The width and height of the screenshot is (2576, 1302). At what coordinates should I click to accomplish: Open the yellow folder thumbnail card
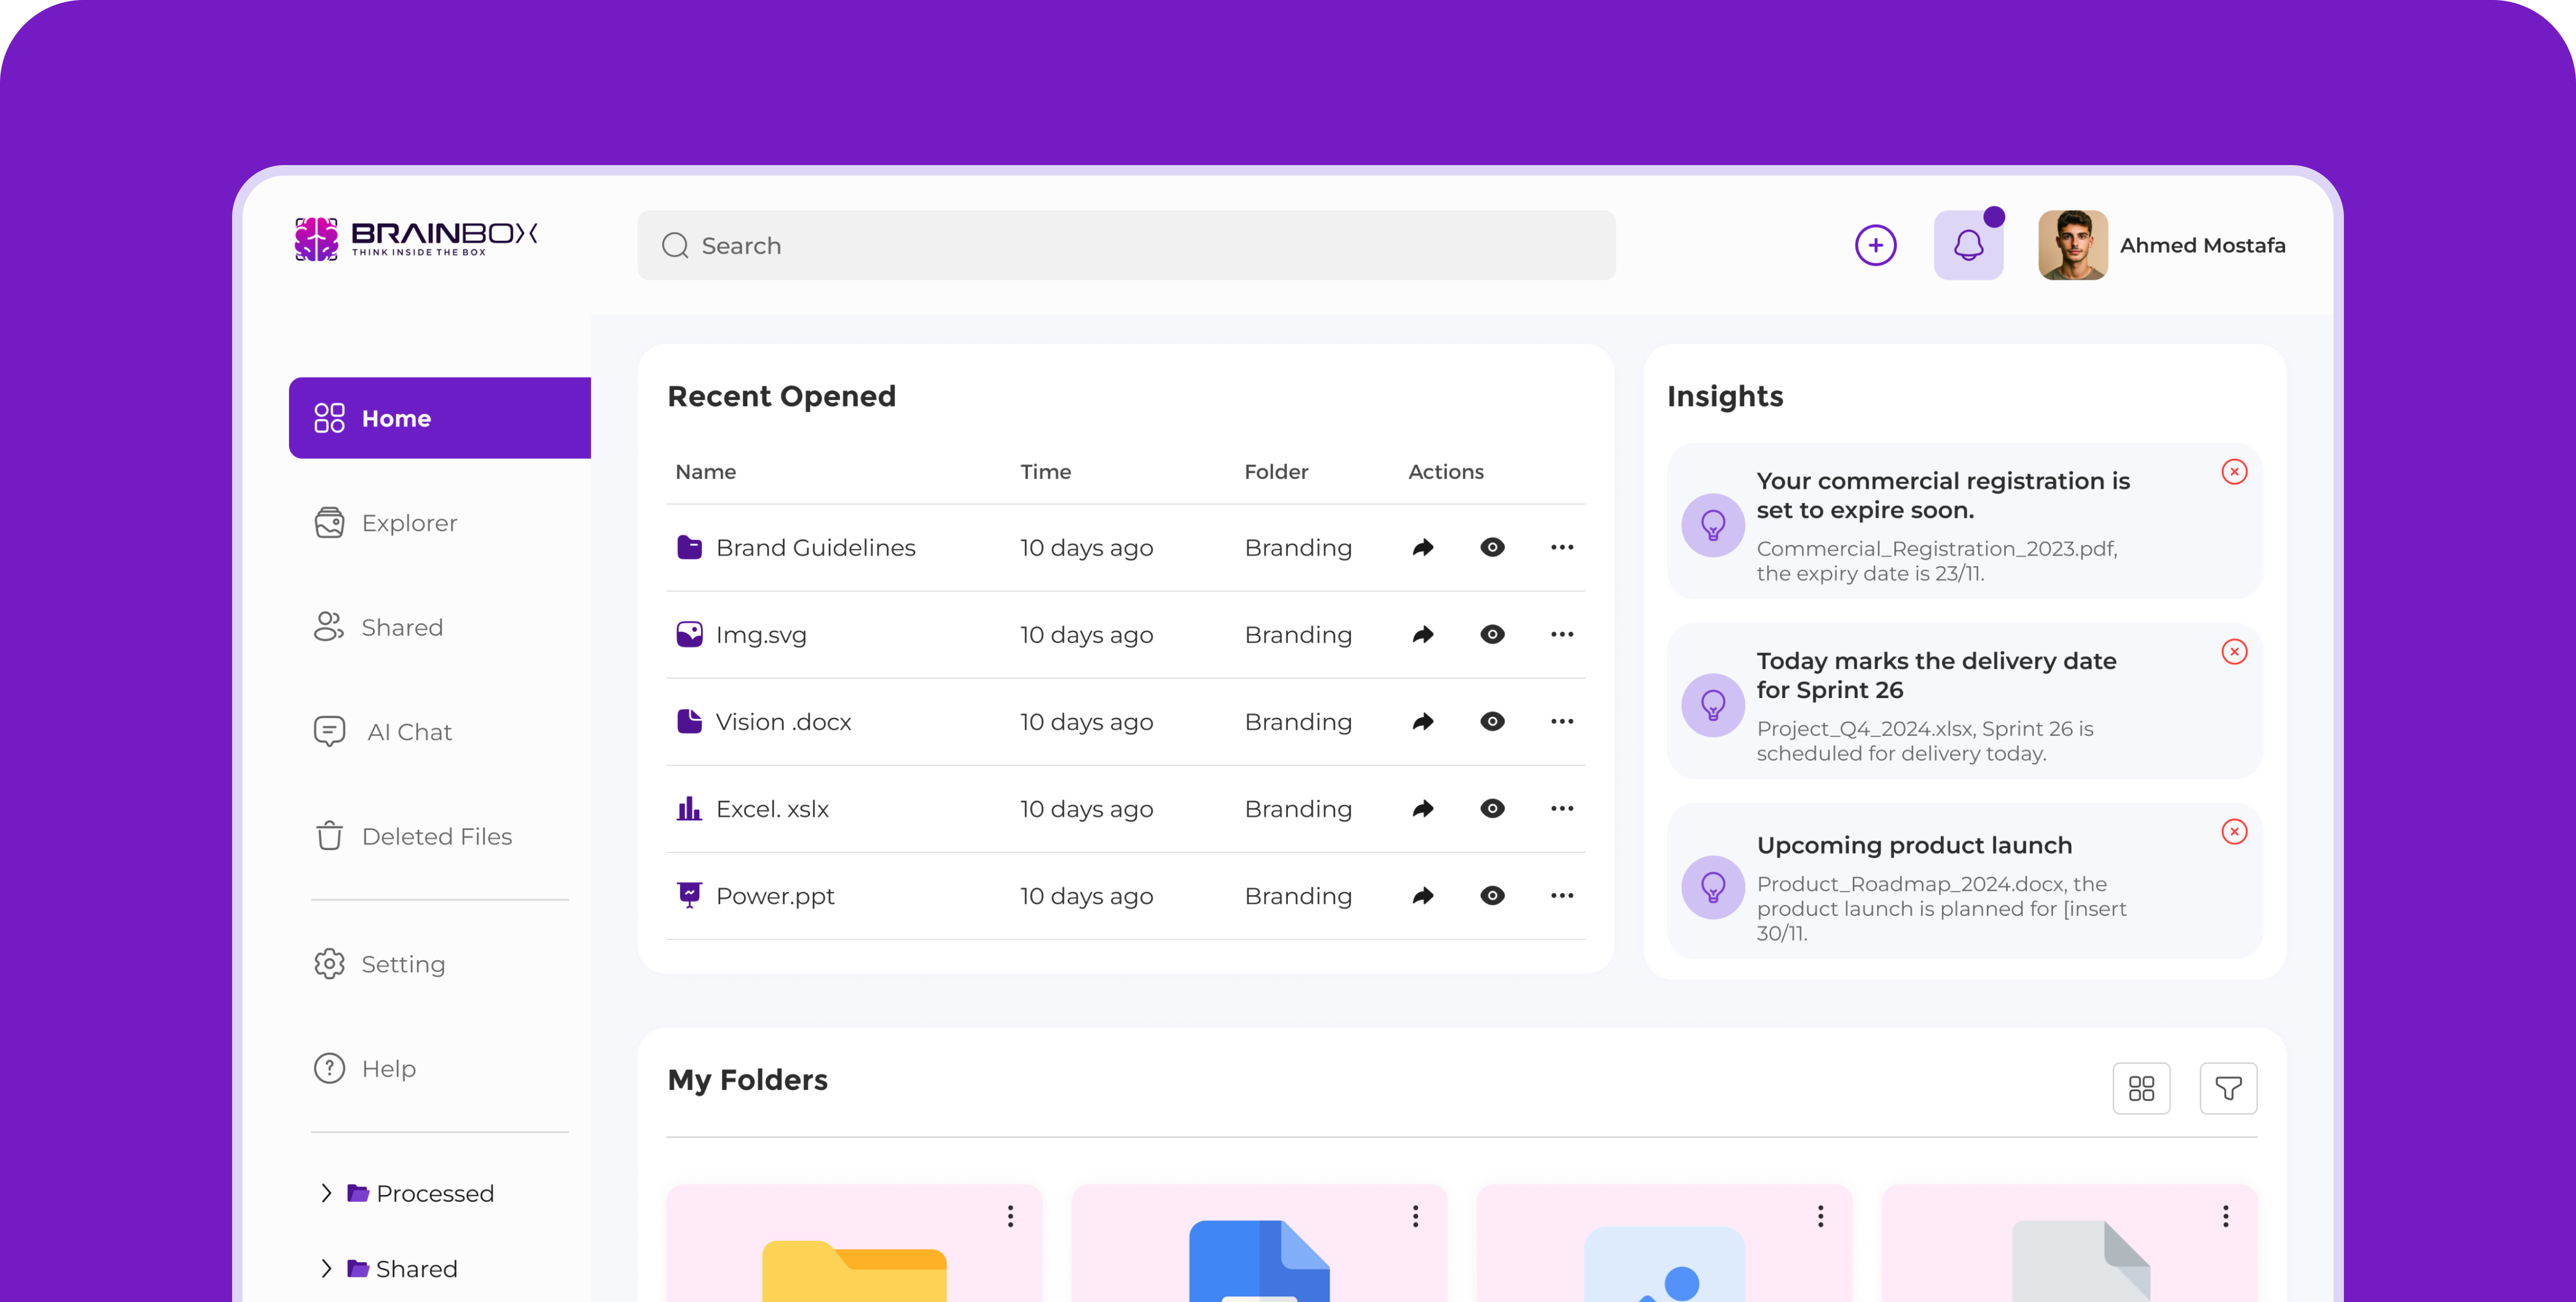[x=854, y=1244]
